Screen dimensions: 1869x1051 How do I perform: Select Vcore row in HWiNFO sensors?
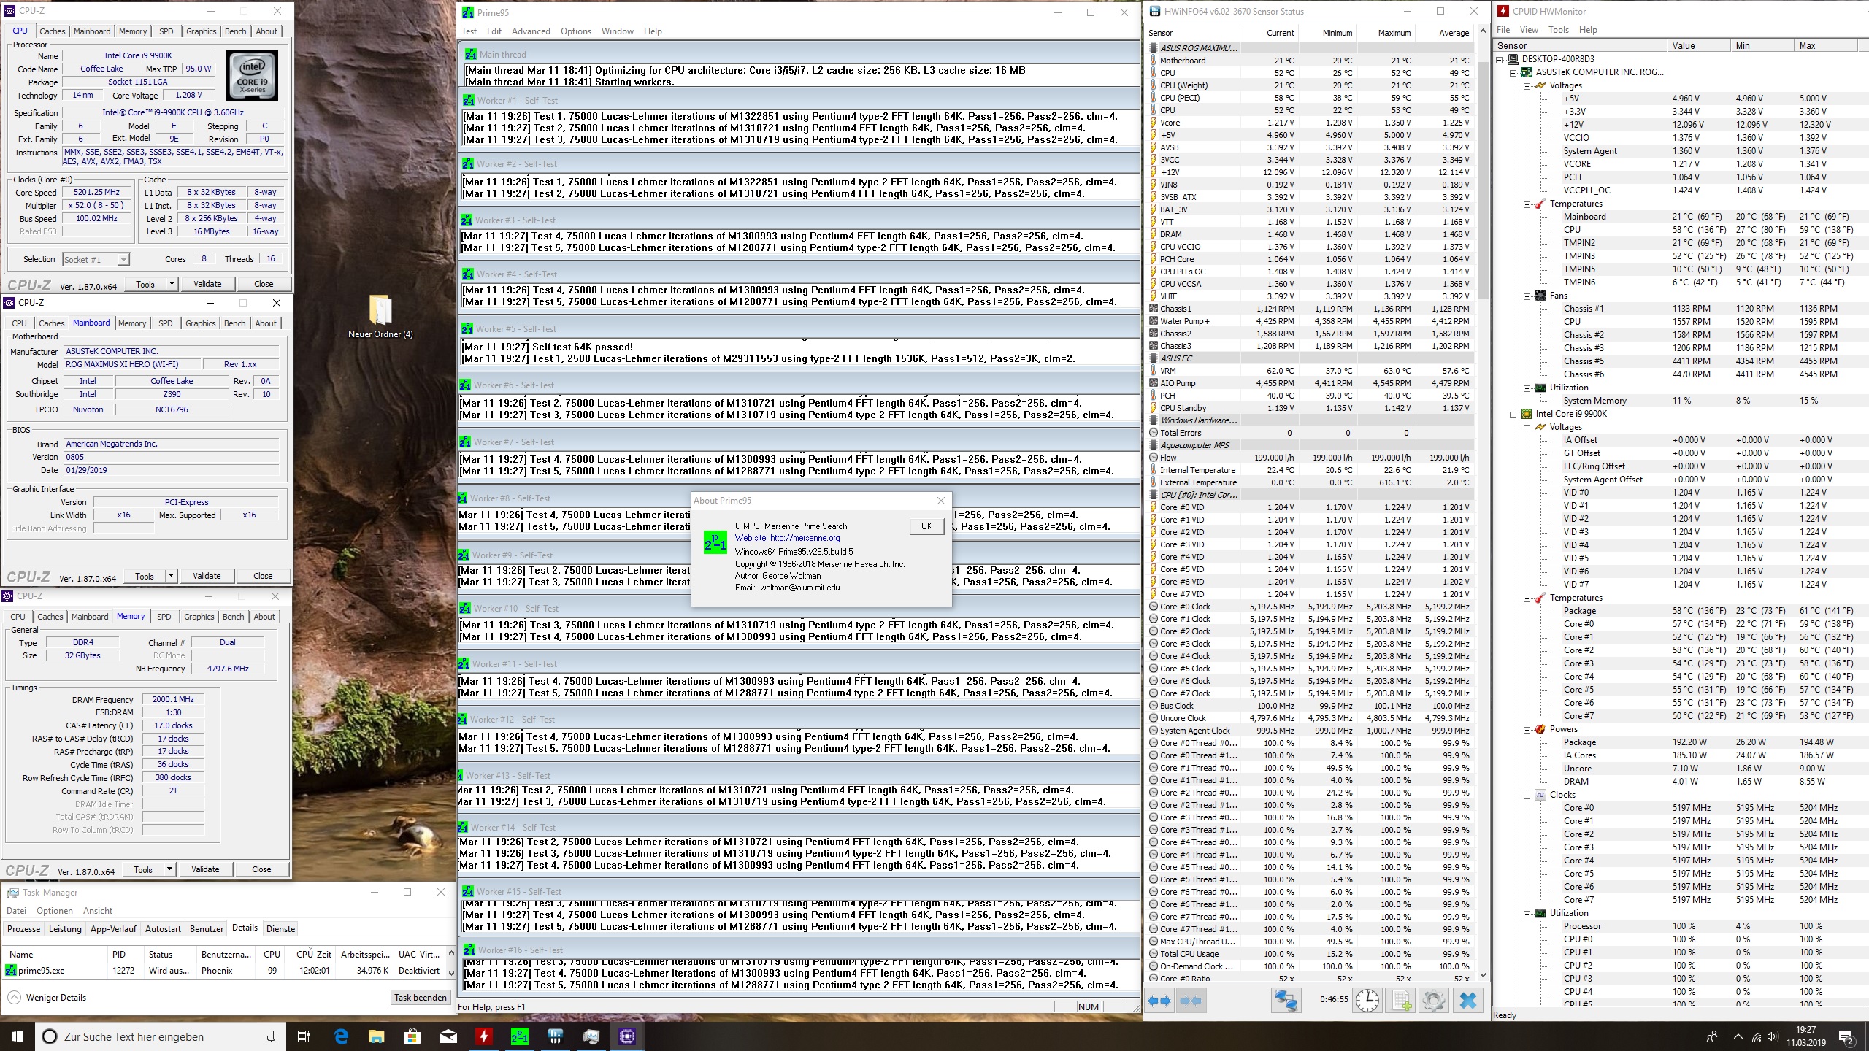(x=1310, y=123)
